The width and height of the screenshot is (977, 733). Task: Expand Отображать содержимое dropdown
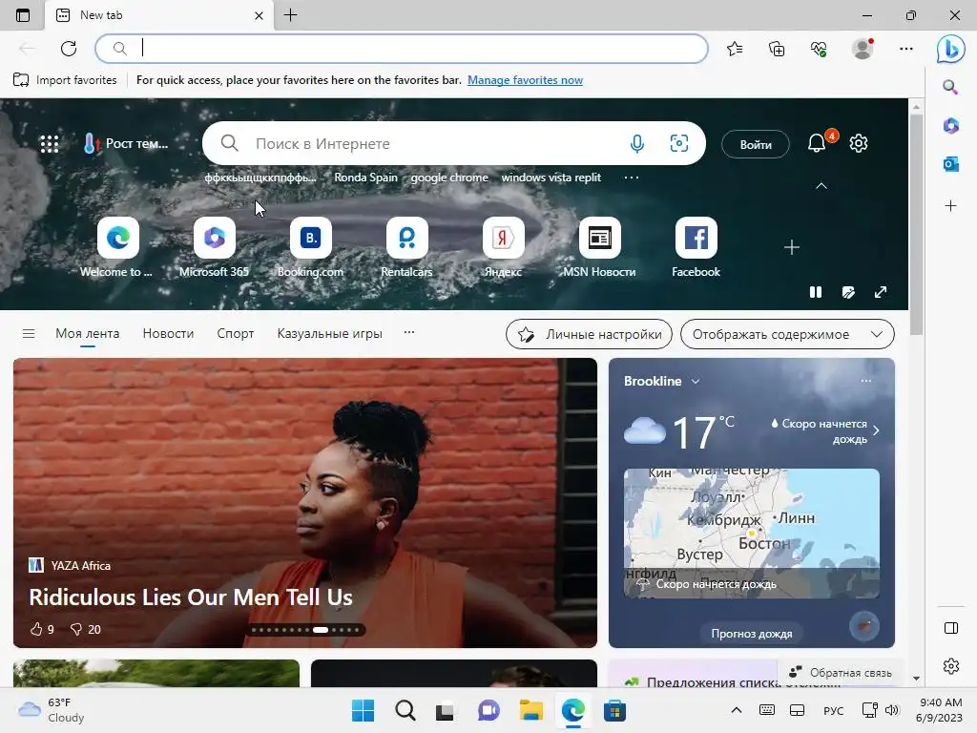click(787, 334)
